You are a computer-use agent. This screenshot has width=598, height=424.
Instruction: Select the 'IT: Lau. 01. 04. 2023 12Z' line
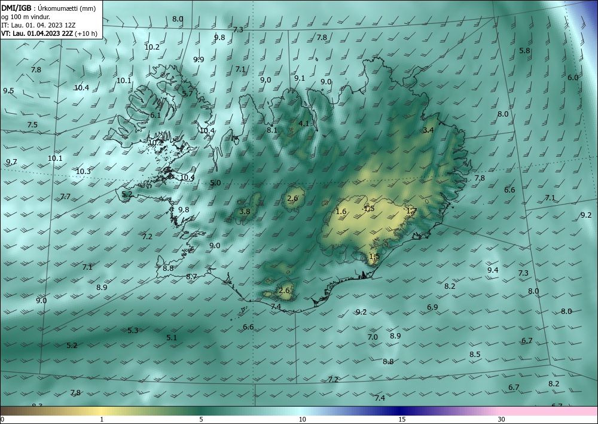tap(38, 25)
